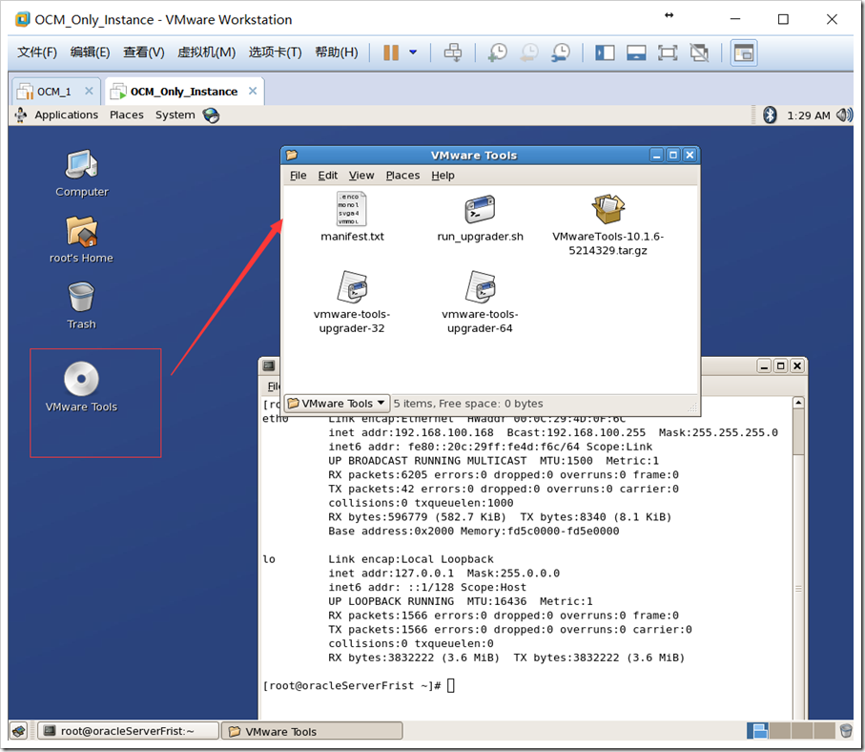Select the vmware-tools-upgrader-64 file
Image resolution: width=865 pixels, height=752 pixels.
480,302
